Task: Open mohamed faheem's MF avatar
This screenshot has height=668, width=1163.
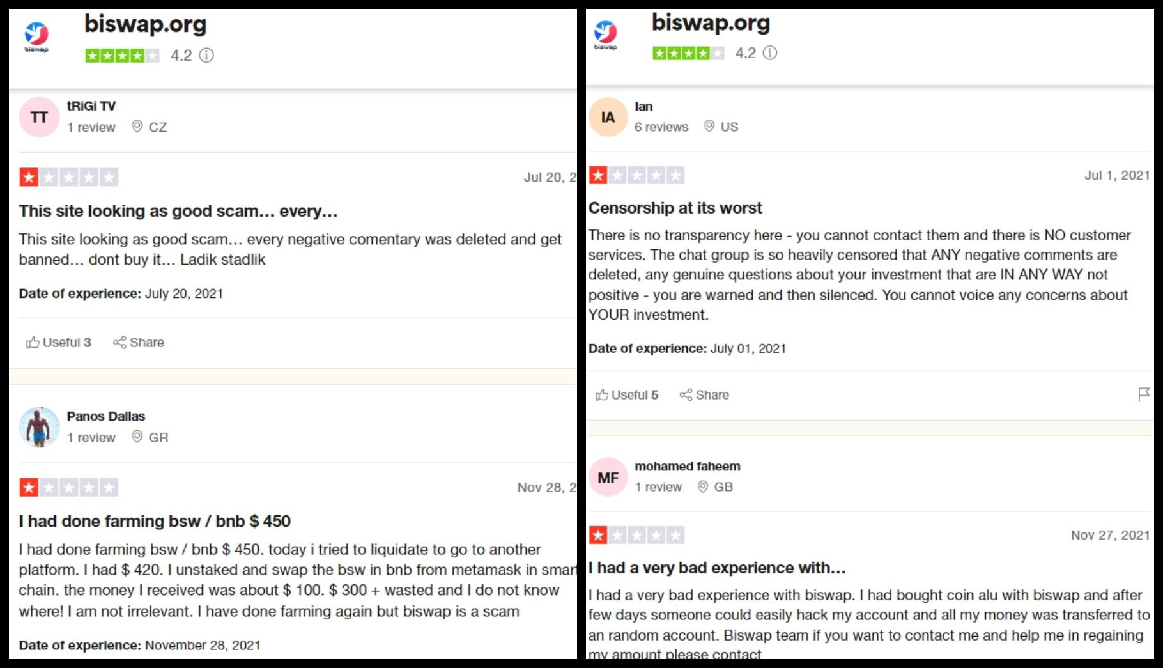Action: [x=608, y=477]
